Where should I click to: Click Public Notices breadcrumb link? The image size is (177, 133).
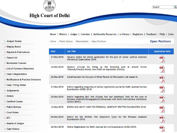tap(66, 41)
